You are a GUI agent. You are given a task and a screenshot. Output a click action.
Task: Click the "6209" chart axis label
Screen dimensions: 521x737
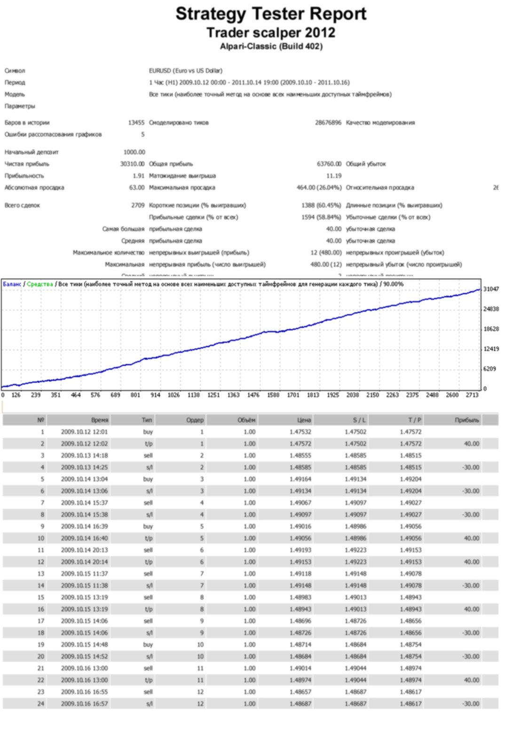pyautogui.click(x=490, y=369)
